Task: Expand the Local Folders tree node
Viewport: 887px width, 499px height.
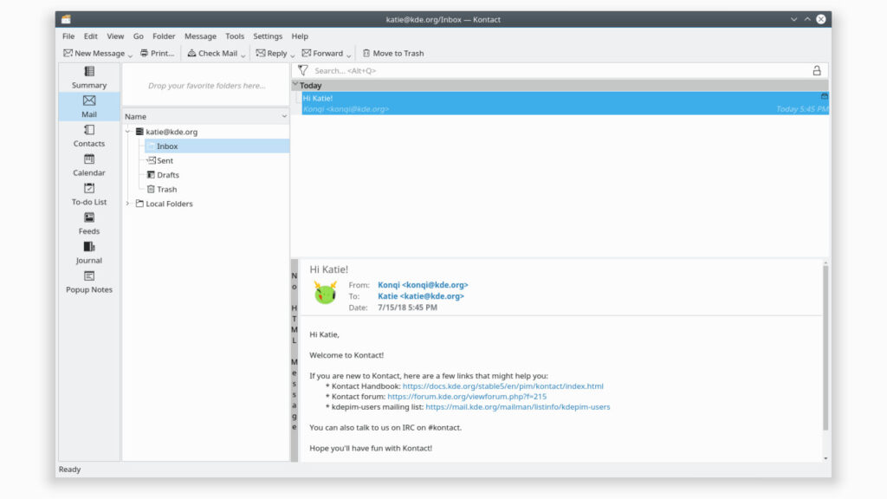Action: click(128, 204)
